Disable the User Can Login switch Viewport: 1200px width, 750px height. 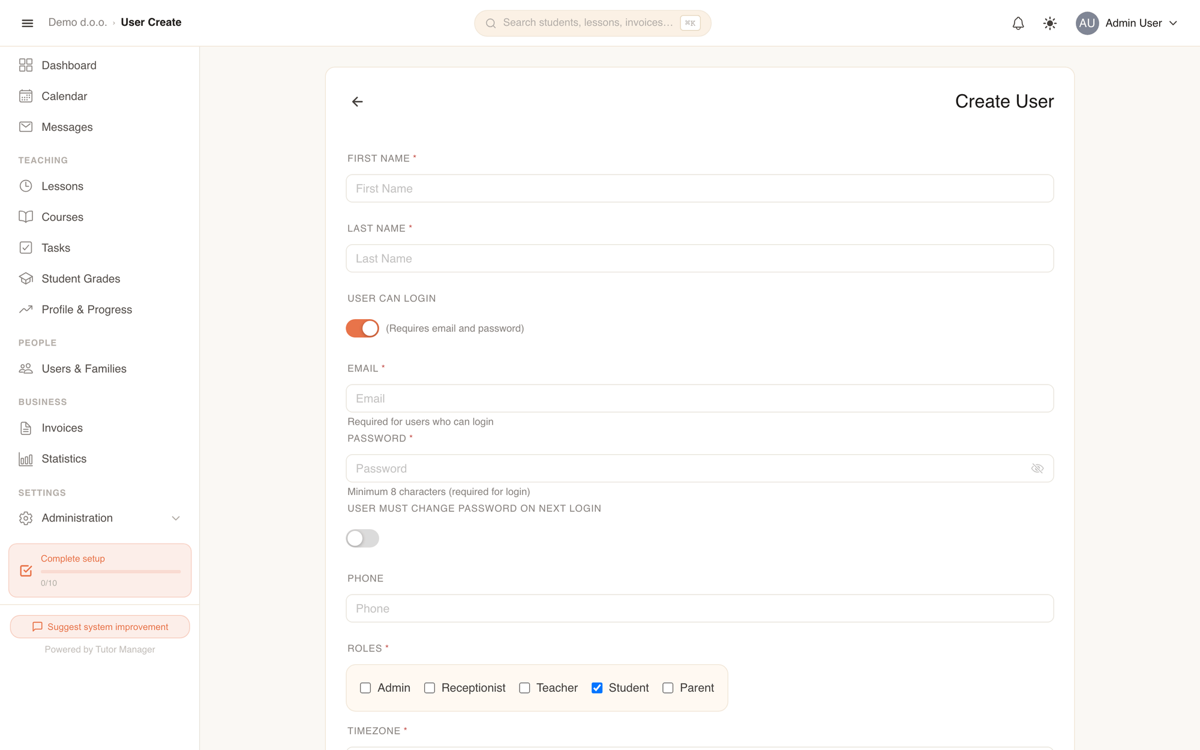coord(362,328)
